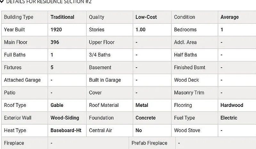Screen dimensions: 256x149
Task: Click the Details for Residence Section #2 heading
Action: tap(49, 2)
